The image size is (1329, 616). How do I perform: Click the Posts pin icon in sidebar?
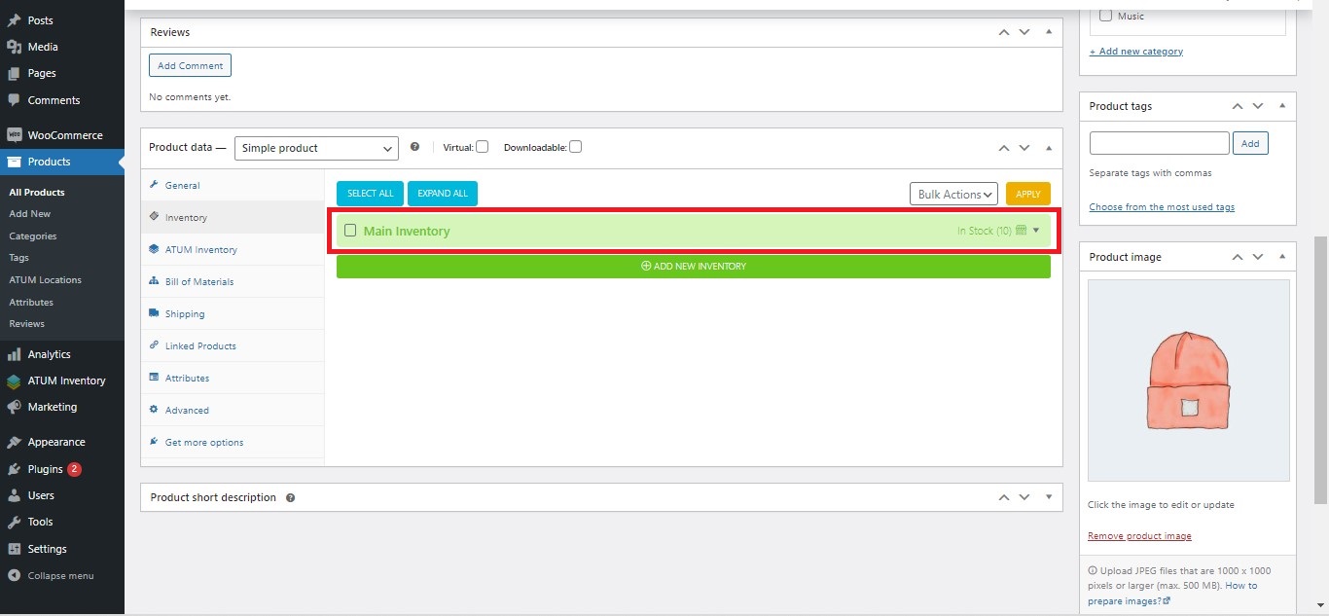pos(14,20)
